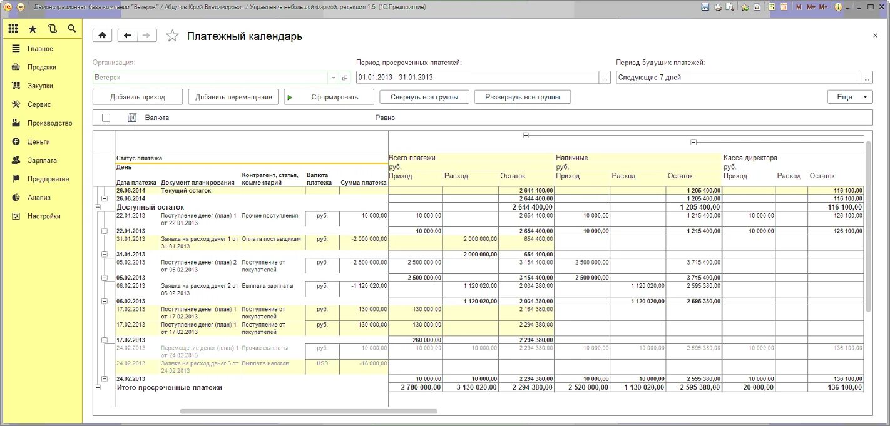This screenshot has width=890, height=426.
Task: Add Платежный календарь to favorites star
Action: [172, 36]
